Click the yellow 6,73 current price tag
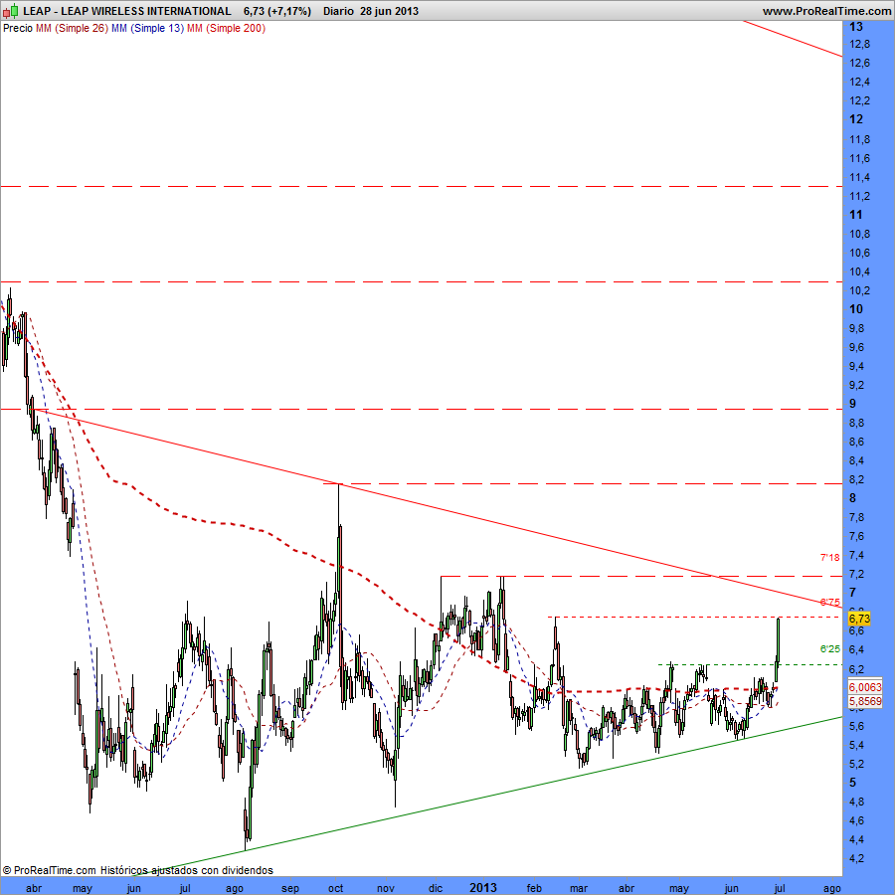 click(x=859, y=619)
